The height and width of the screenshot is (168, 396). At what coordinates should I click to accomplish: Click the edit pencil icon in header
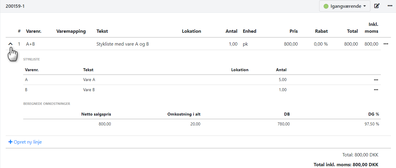point(377,6)
